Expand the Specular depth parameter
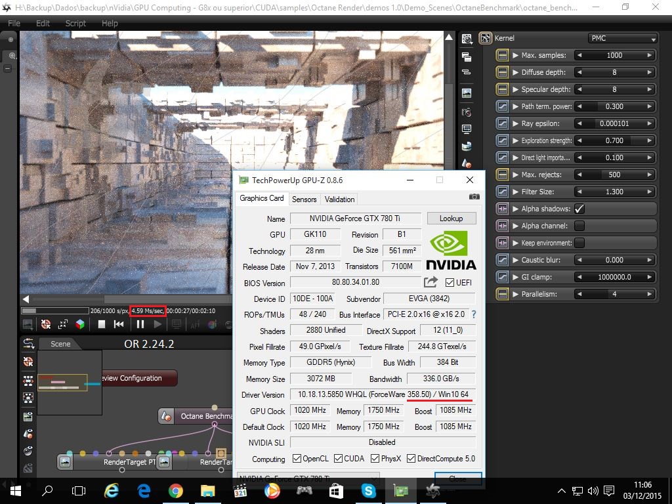The width and height of the screenshot is (672, 504). point(516,89)
